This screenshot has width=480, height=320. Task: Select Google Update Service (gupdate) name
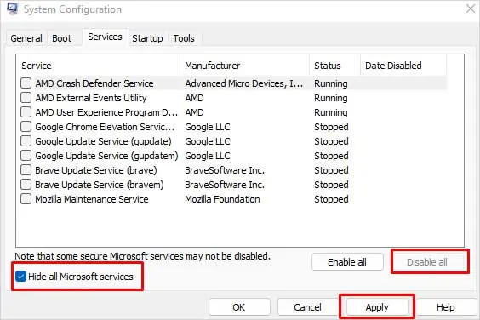pyautogui.click(x=103, y=141)
